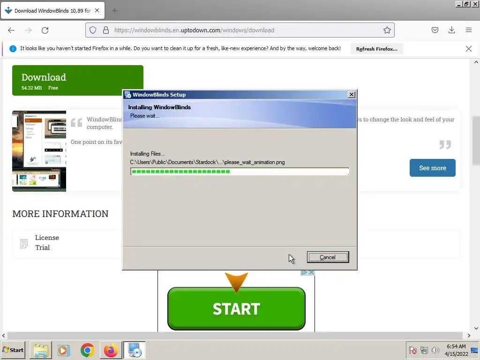This screenshot has width=480, height=360.
Task: Reload the page with the refresh icon
Action: 45,30
